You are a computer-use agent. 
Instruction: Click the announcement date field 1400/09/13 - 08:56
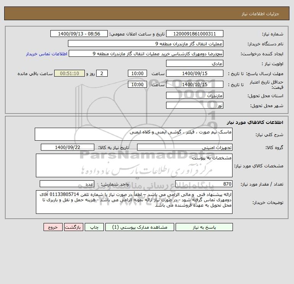(79, 34)
